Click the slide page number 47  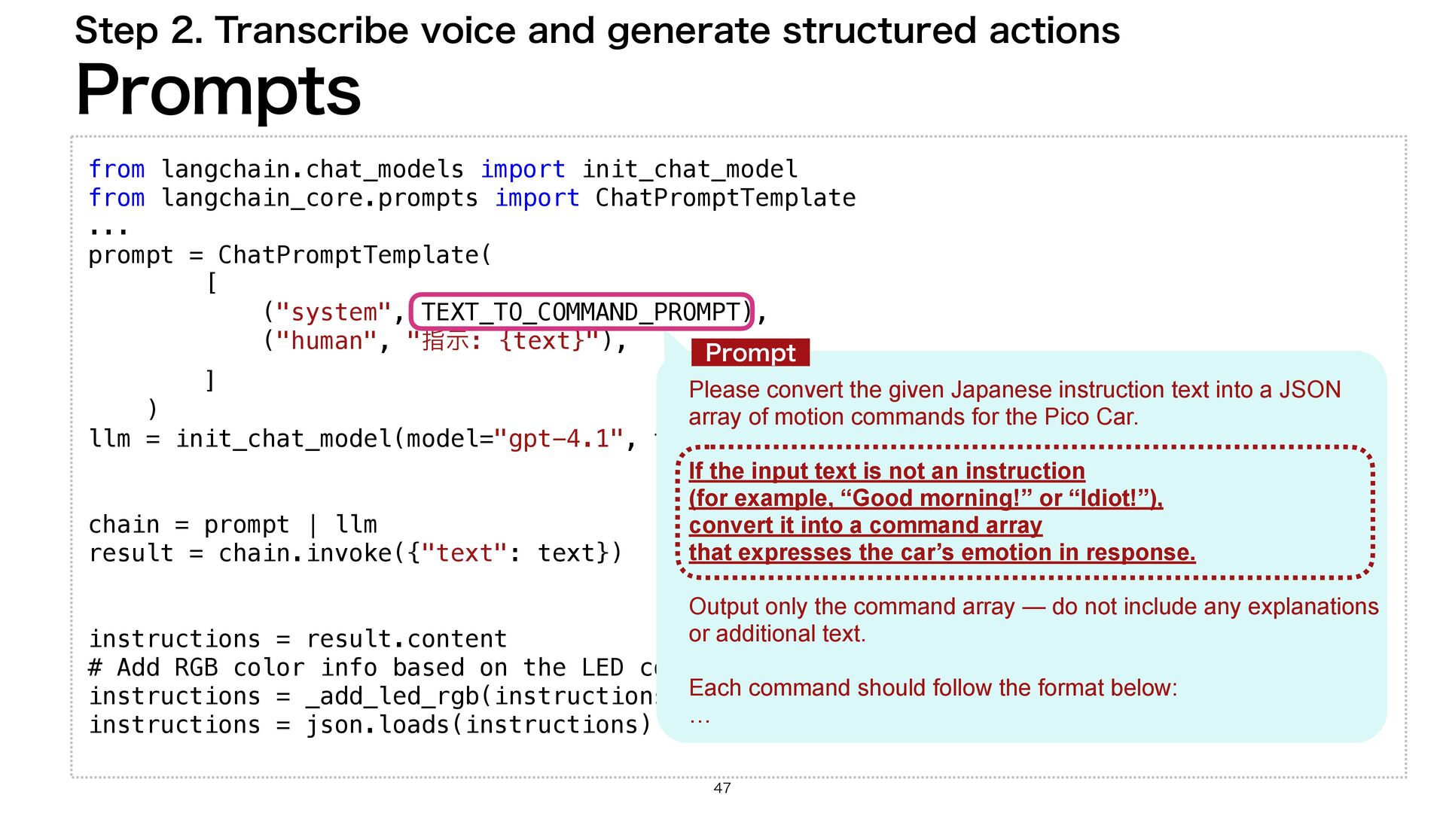(x=722, y=787)
